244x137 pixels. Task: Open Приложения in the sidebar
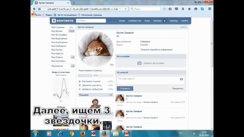pyautogui.click(x=57, y=66)
